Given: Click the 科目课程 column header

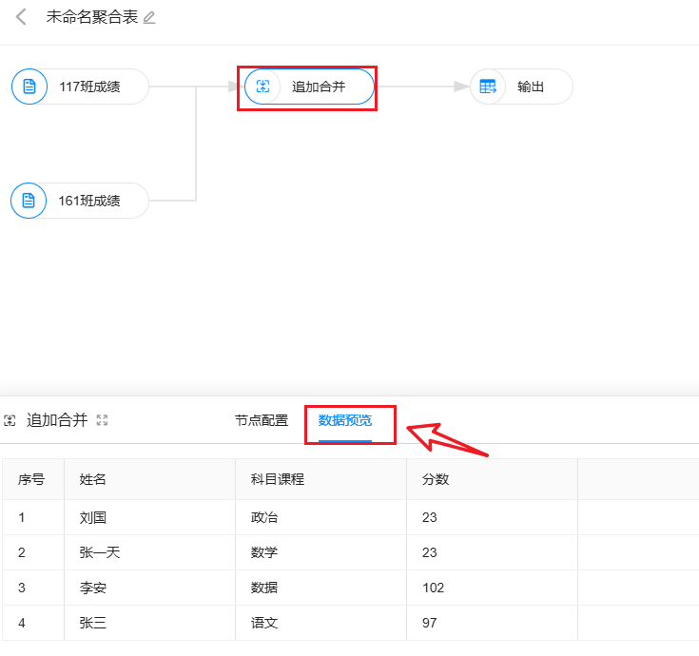Looking at the screenshot, I should coord(278,479).
